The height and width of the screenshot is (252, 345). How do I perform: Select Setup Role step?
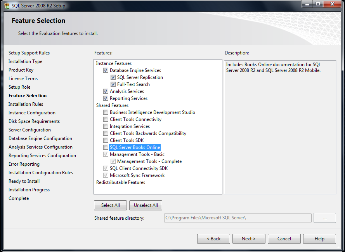pyautogui.click(x=19, y=87)
